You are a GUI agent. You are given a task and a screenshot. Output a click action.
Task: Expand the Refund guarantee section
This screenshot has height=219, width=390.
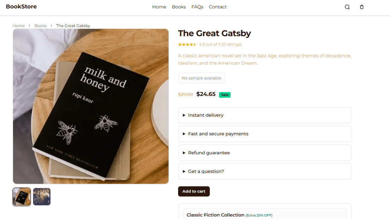(x=264, y=153)
